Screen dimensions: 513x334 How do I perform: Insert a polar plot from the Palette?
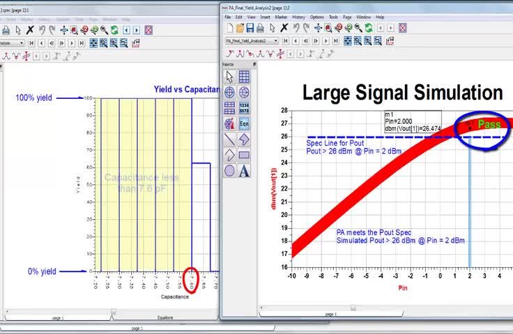229,93
